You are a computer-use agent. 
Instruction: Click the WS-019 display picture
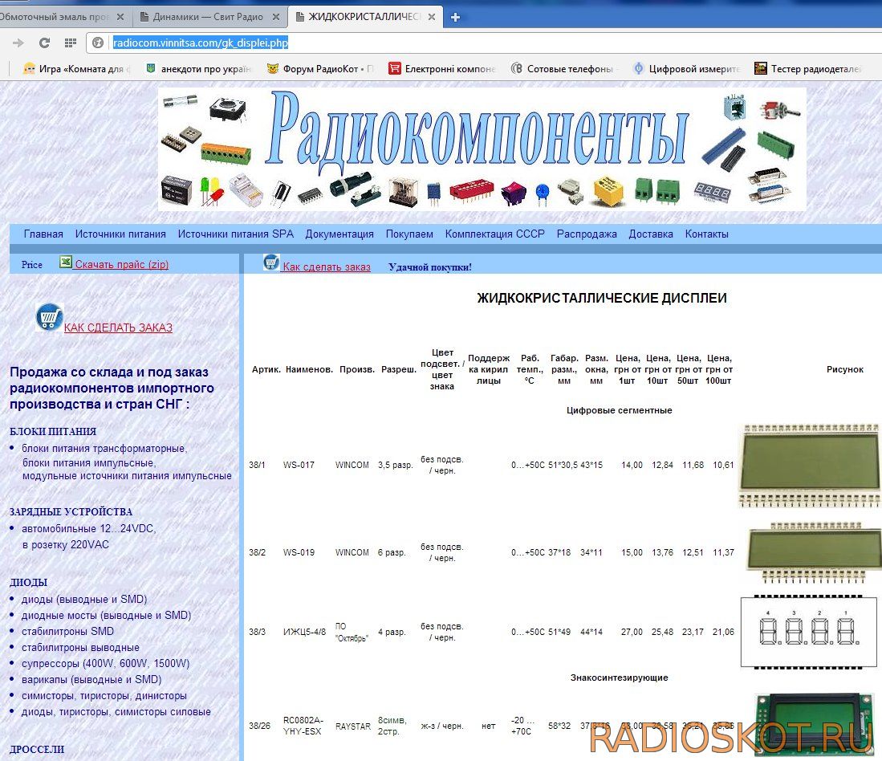coord(813,552)
